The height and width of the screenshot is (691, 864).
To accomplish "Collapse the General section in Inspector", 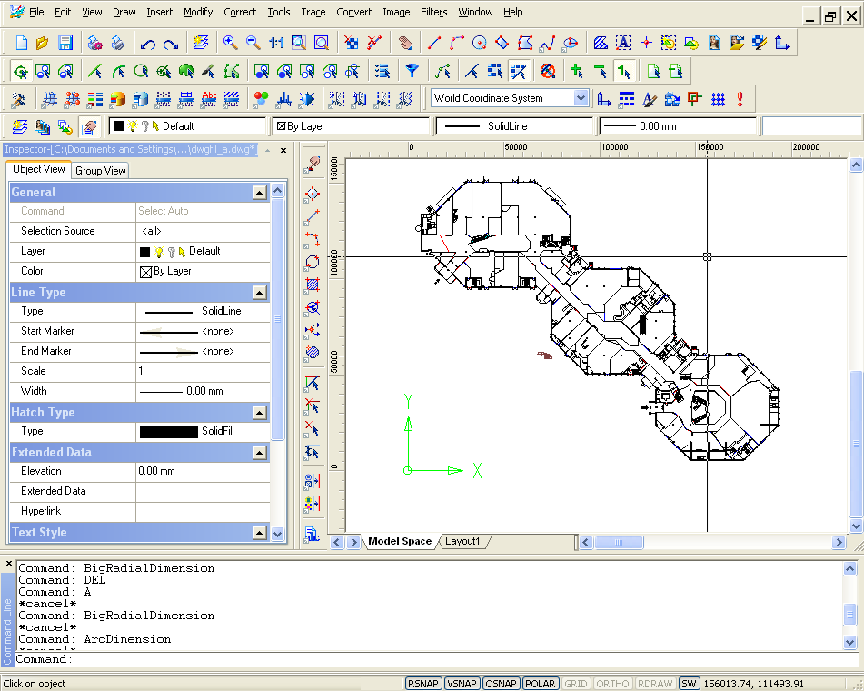I will pyautogui.click(x=260, y=193).
